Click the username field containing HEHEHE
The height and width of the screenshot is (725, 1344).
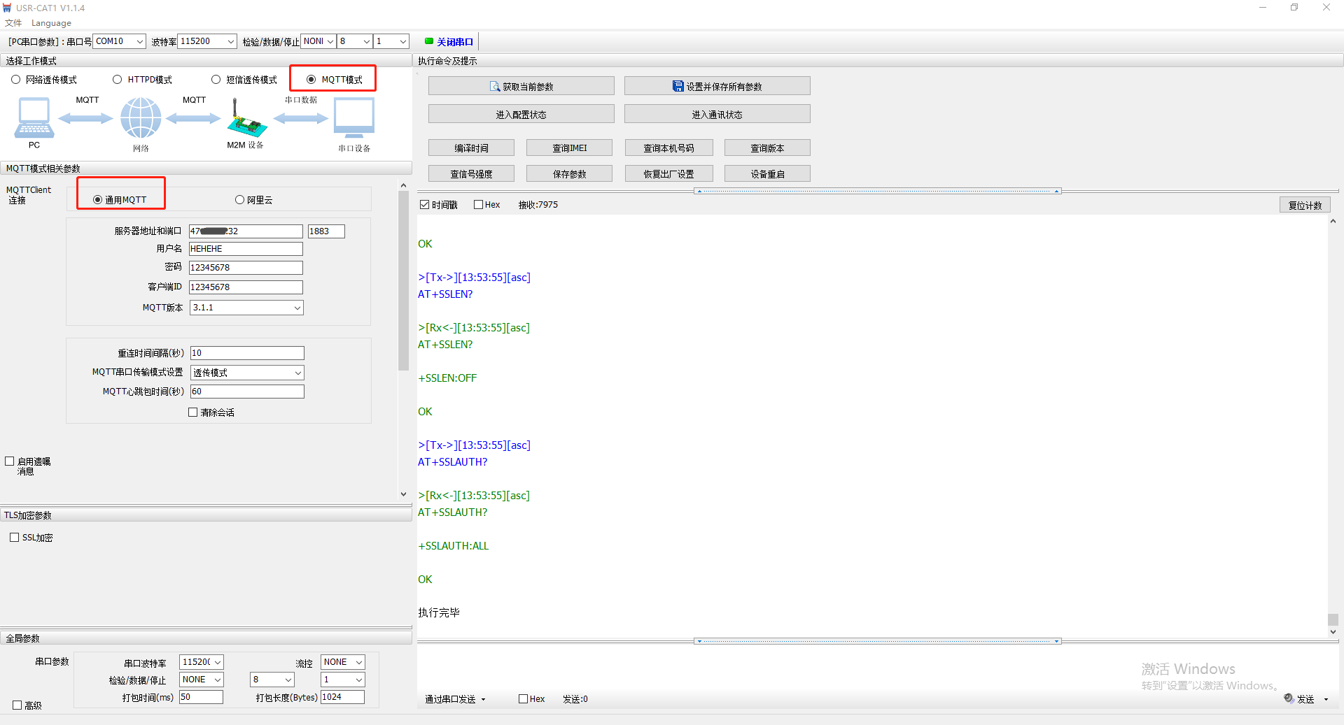[x=246, y=249]
